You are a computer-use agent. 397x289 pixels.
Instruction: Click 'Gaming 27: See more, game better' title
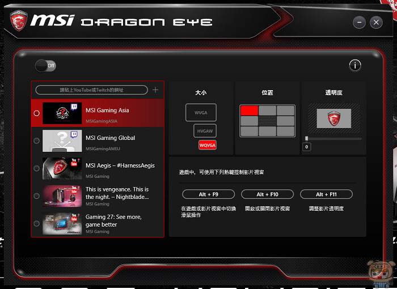113,220
